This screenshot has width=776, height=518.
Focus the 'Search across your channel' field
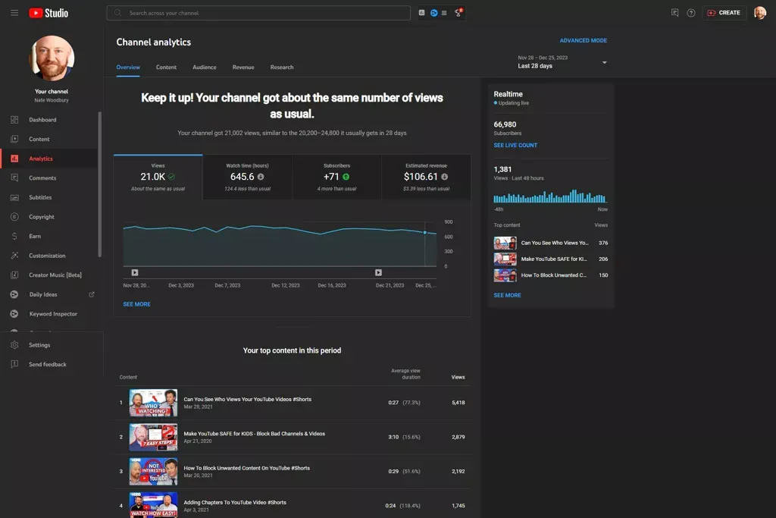click(x=258, y=13)
